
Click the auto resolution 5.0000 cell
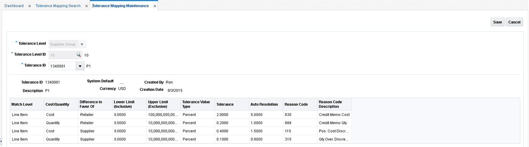pos(266,115)
